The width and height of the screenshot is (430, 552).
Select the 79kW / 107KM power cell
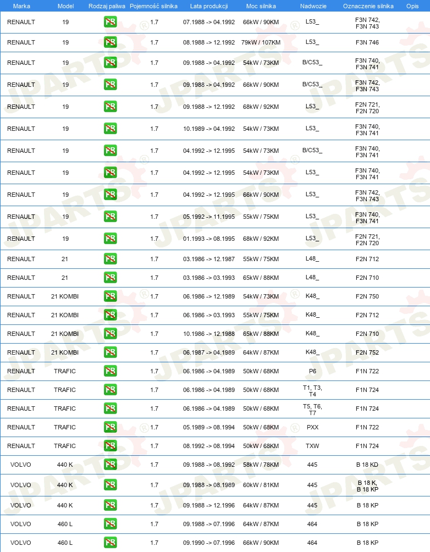[x=261, y=42]
